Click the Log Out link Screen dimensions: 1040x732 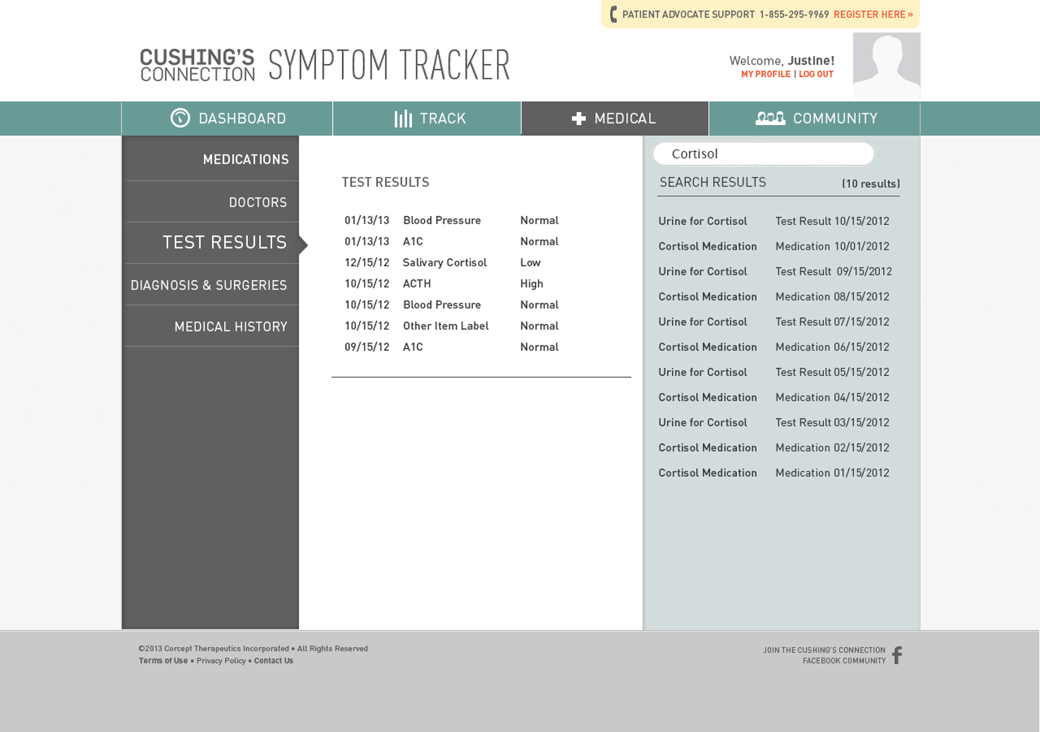tap(816, 74)
